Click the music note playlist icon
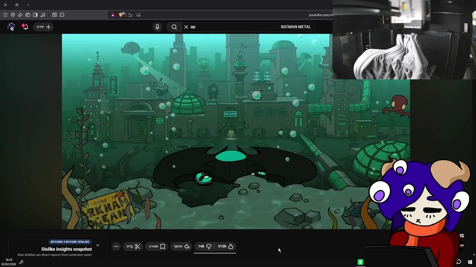The height and width of the screenshot is (267, 476). pyautogui.click(x=43, y=15)
